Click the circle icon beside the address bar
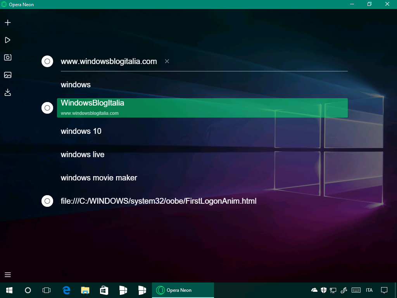Viewport: 397px width, 298px height. coord(47,61)
